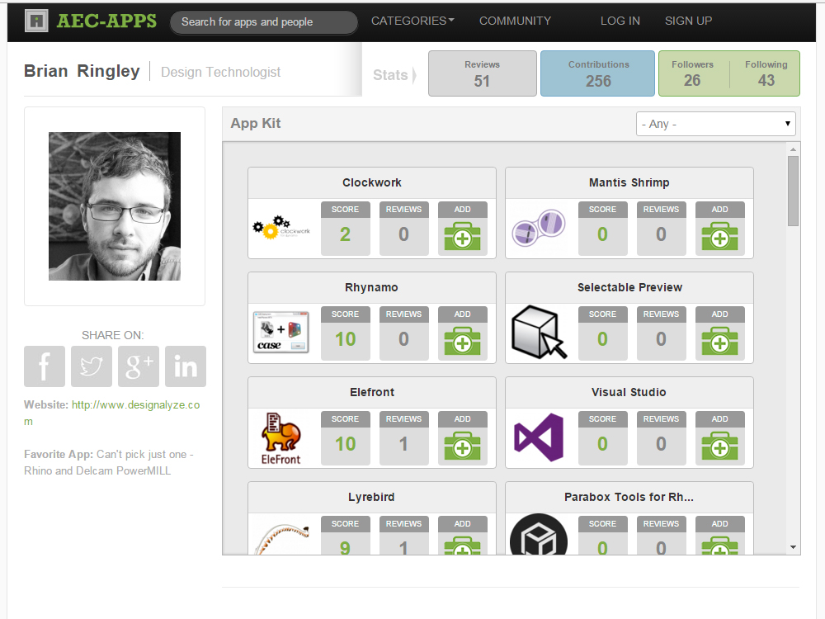This screenshot has width=825, height=619.
Task: Open the Elefront app title
Action: tap(372, 392)
